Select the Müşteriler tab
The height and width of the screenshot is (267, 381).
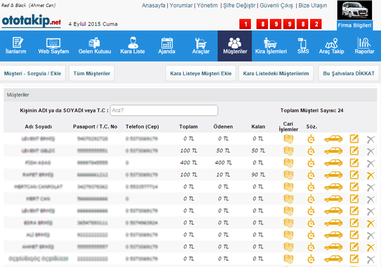click(x=235, y=46)
